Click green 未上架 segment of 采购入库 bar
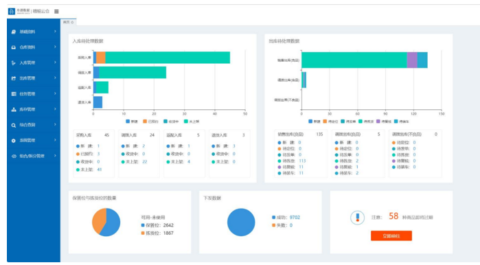The width and height of the screenshot is (480, 265). 168,58
